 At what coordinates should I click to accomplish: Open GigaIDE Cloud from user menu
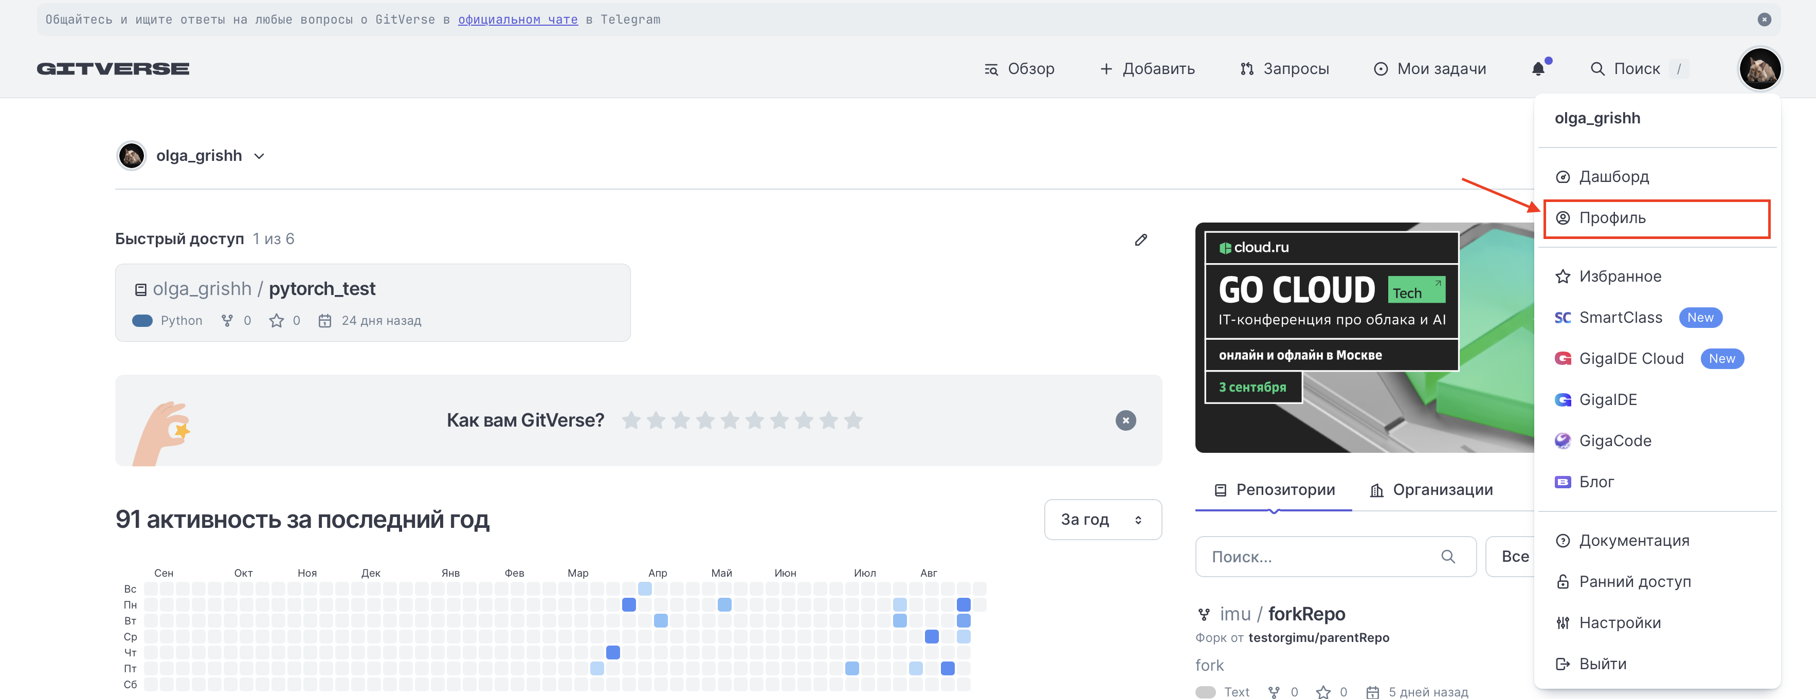tap(1657, 359)
